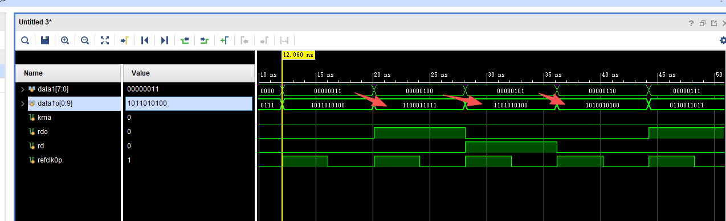The width and height of the screenshot is (726, 221).
Task: Click waveform segment 00000110
Action: tap(603, 91)
